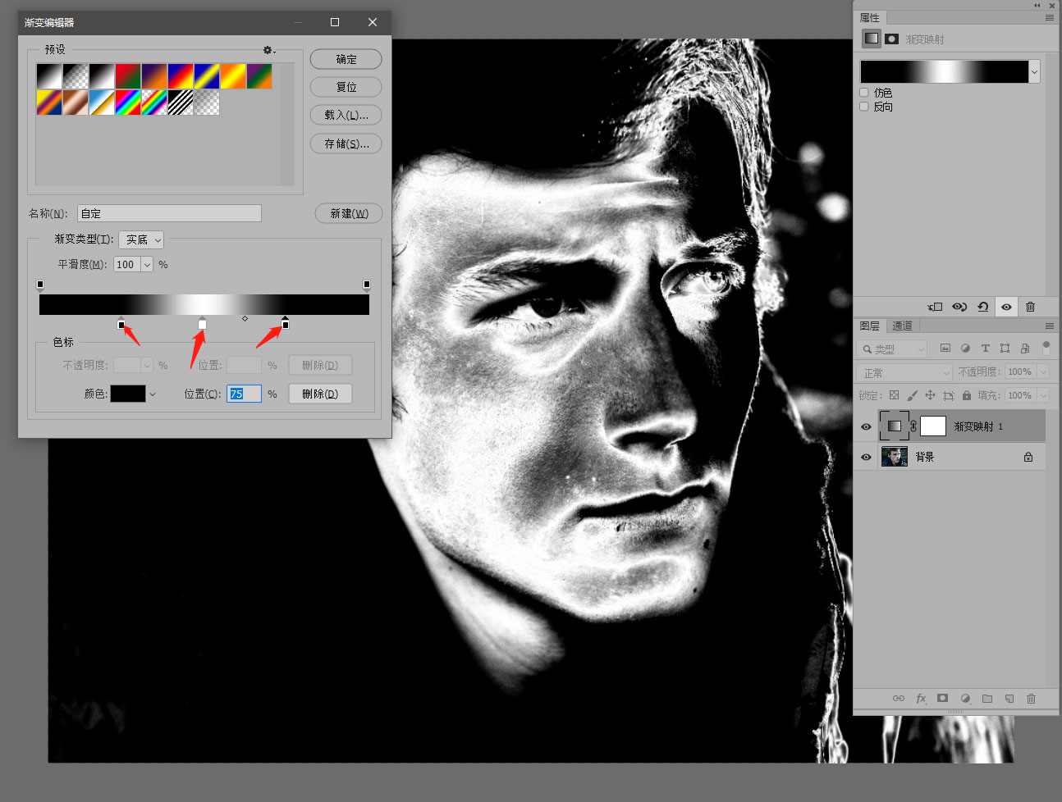Viewport: 1062px width, 802px height.
Task: Lock all padlock icon in Layers
Action: click(x=967, y=395)
